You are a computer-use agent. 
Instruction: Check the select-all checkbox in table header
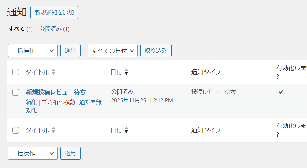click(x=16, y=72)
